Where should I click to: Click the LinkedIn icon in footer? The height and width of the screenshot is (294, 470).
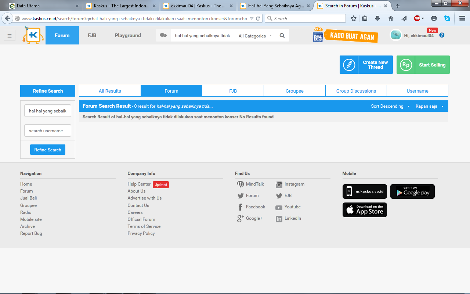pyautogui.click(x=279, y=219)
